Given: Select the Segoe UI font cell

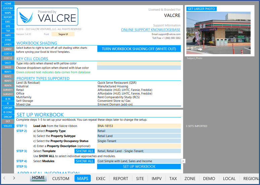Looking at the screenshot, I should coord(63,34).
